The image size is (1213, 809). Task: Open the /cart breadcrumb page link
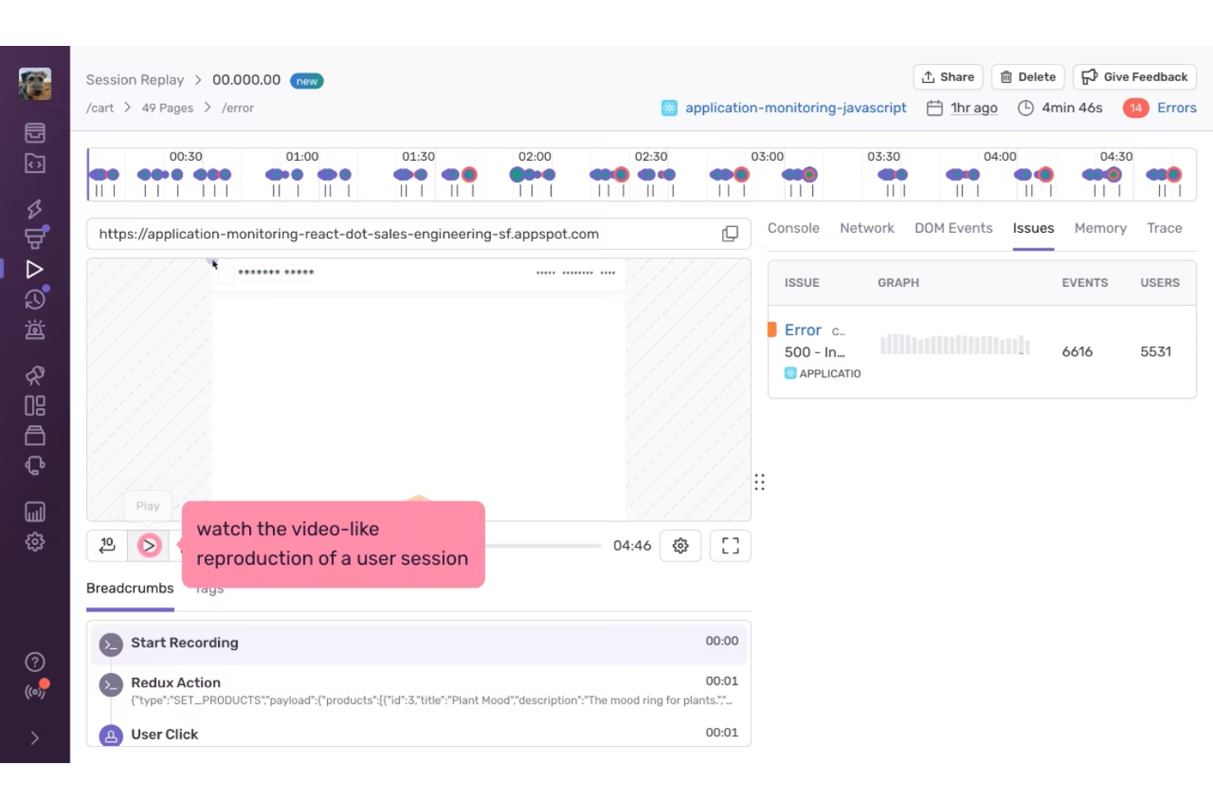[x=99, y=107]
